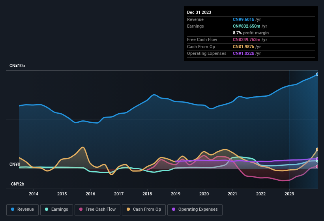
Task: Toggle the Earnings legend button
Action: point(56,210)
